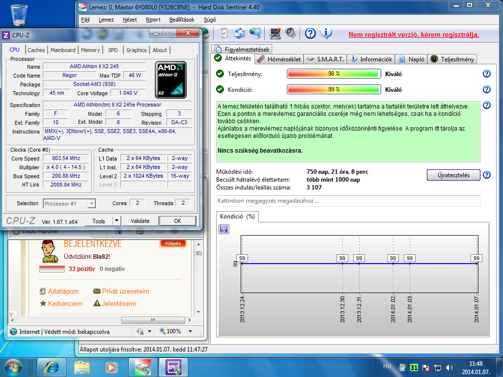Open the globe and monitor network toolbar icon
503x377 pixels.
255,33
